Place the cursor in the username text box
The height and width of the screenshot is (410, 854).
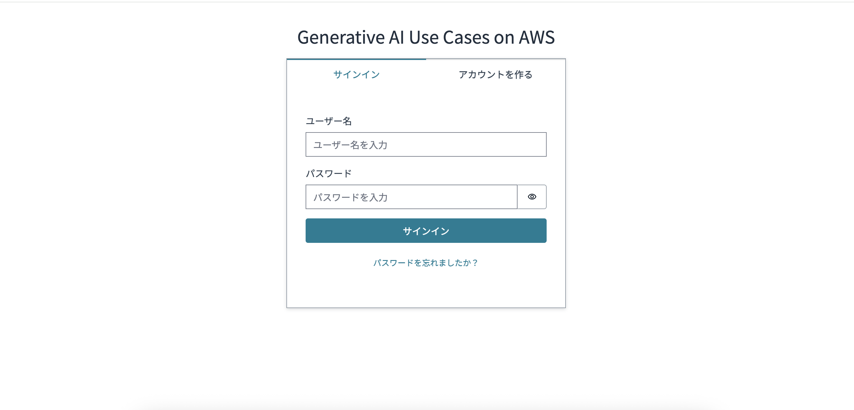pyautogui.click(x=426, y=145)
